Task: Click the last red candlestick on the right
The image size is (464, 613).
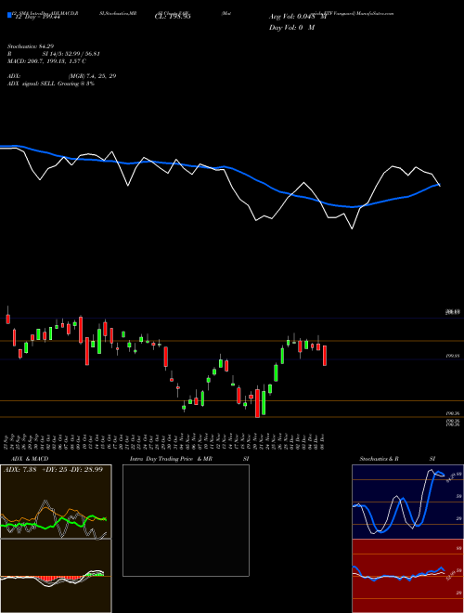Action: click(324, 356)
